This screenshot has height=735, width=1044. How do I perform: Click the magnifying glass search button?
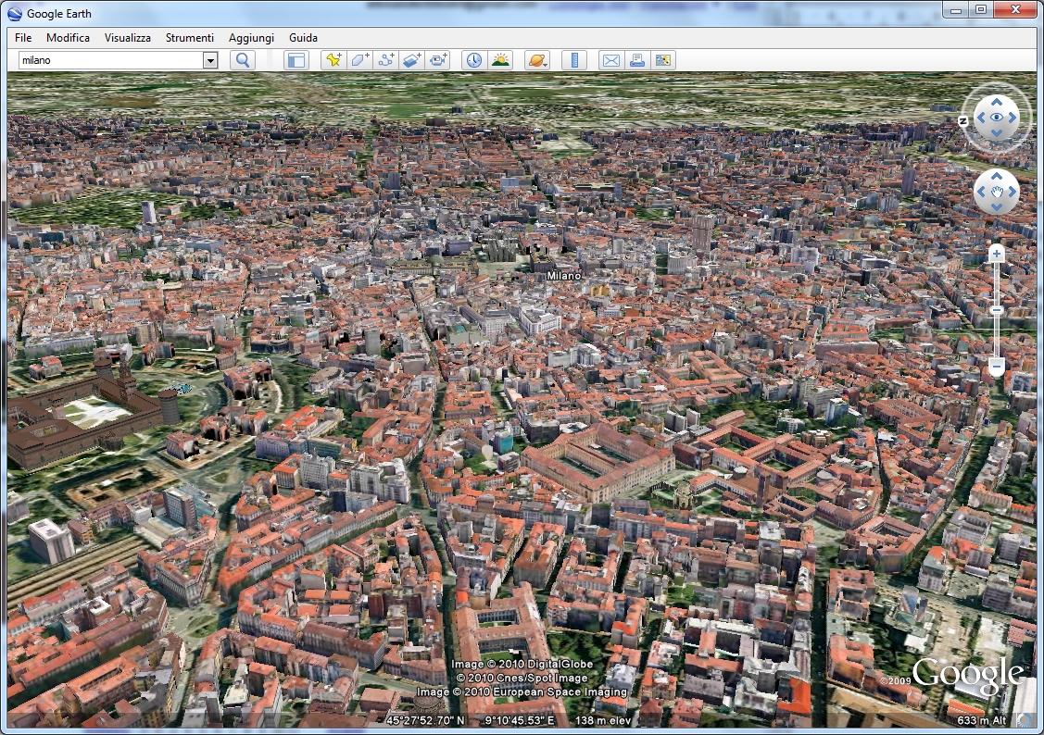coord(243,60)
